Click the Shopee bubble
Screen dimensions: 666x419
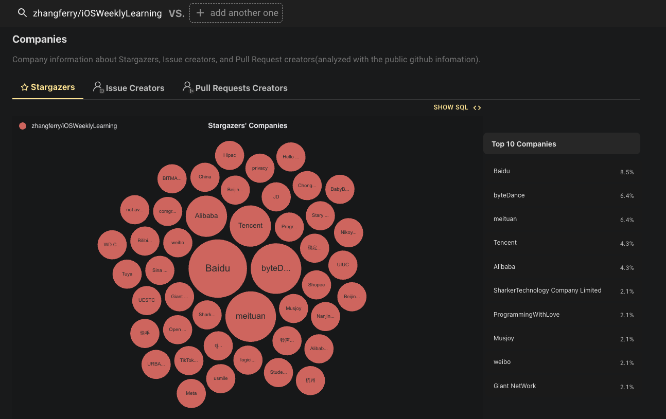[317, 285]
